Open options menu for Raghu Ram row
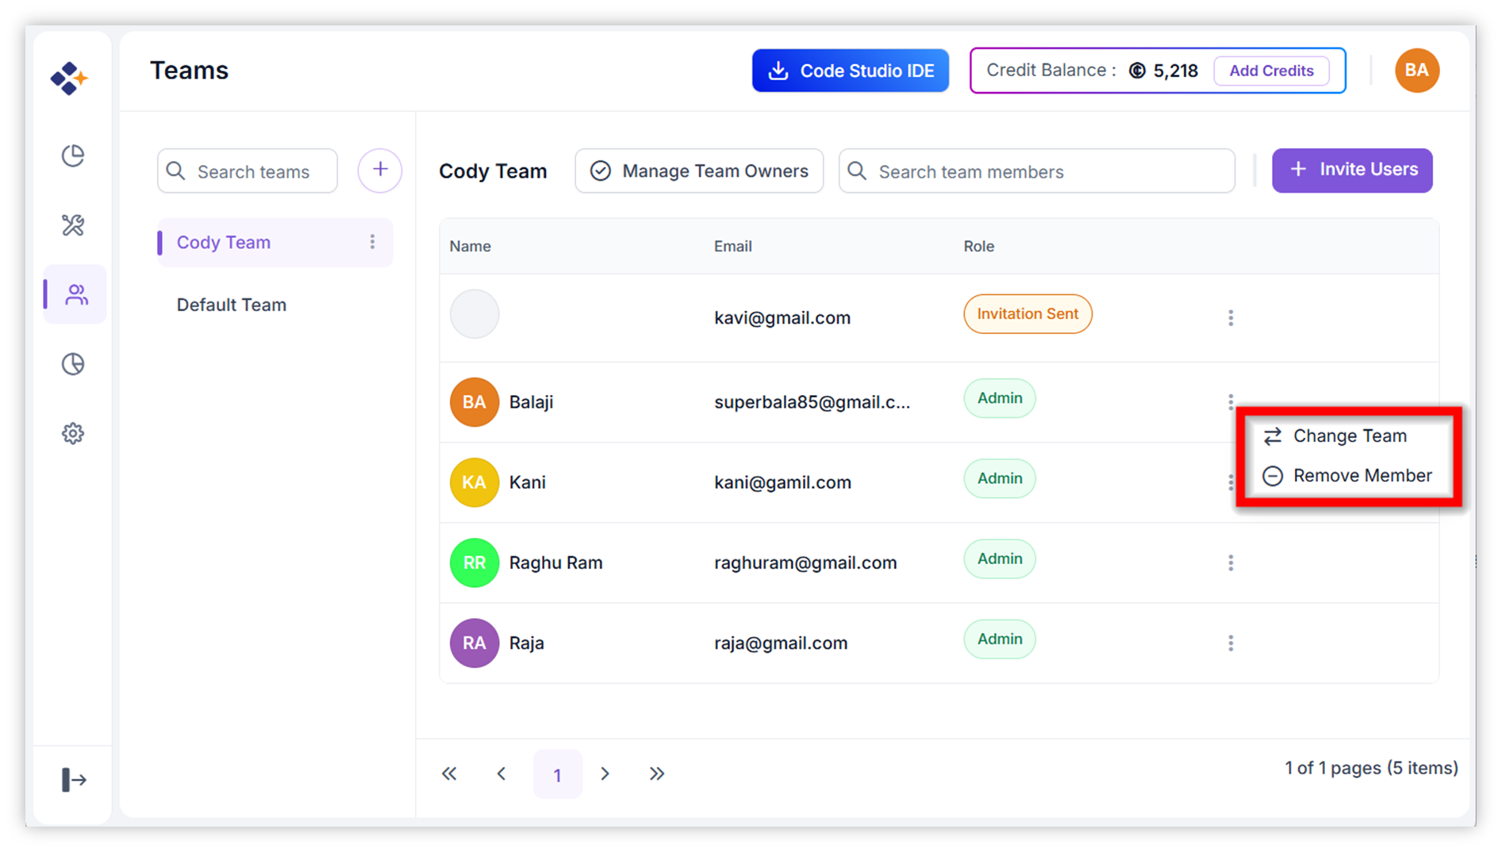1502x852 pixels. pos(1231,563)
